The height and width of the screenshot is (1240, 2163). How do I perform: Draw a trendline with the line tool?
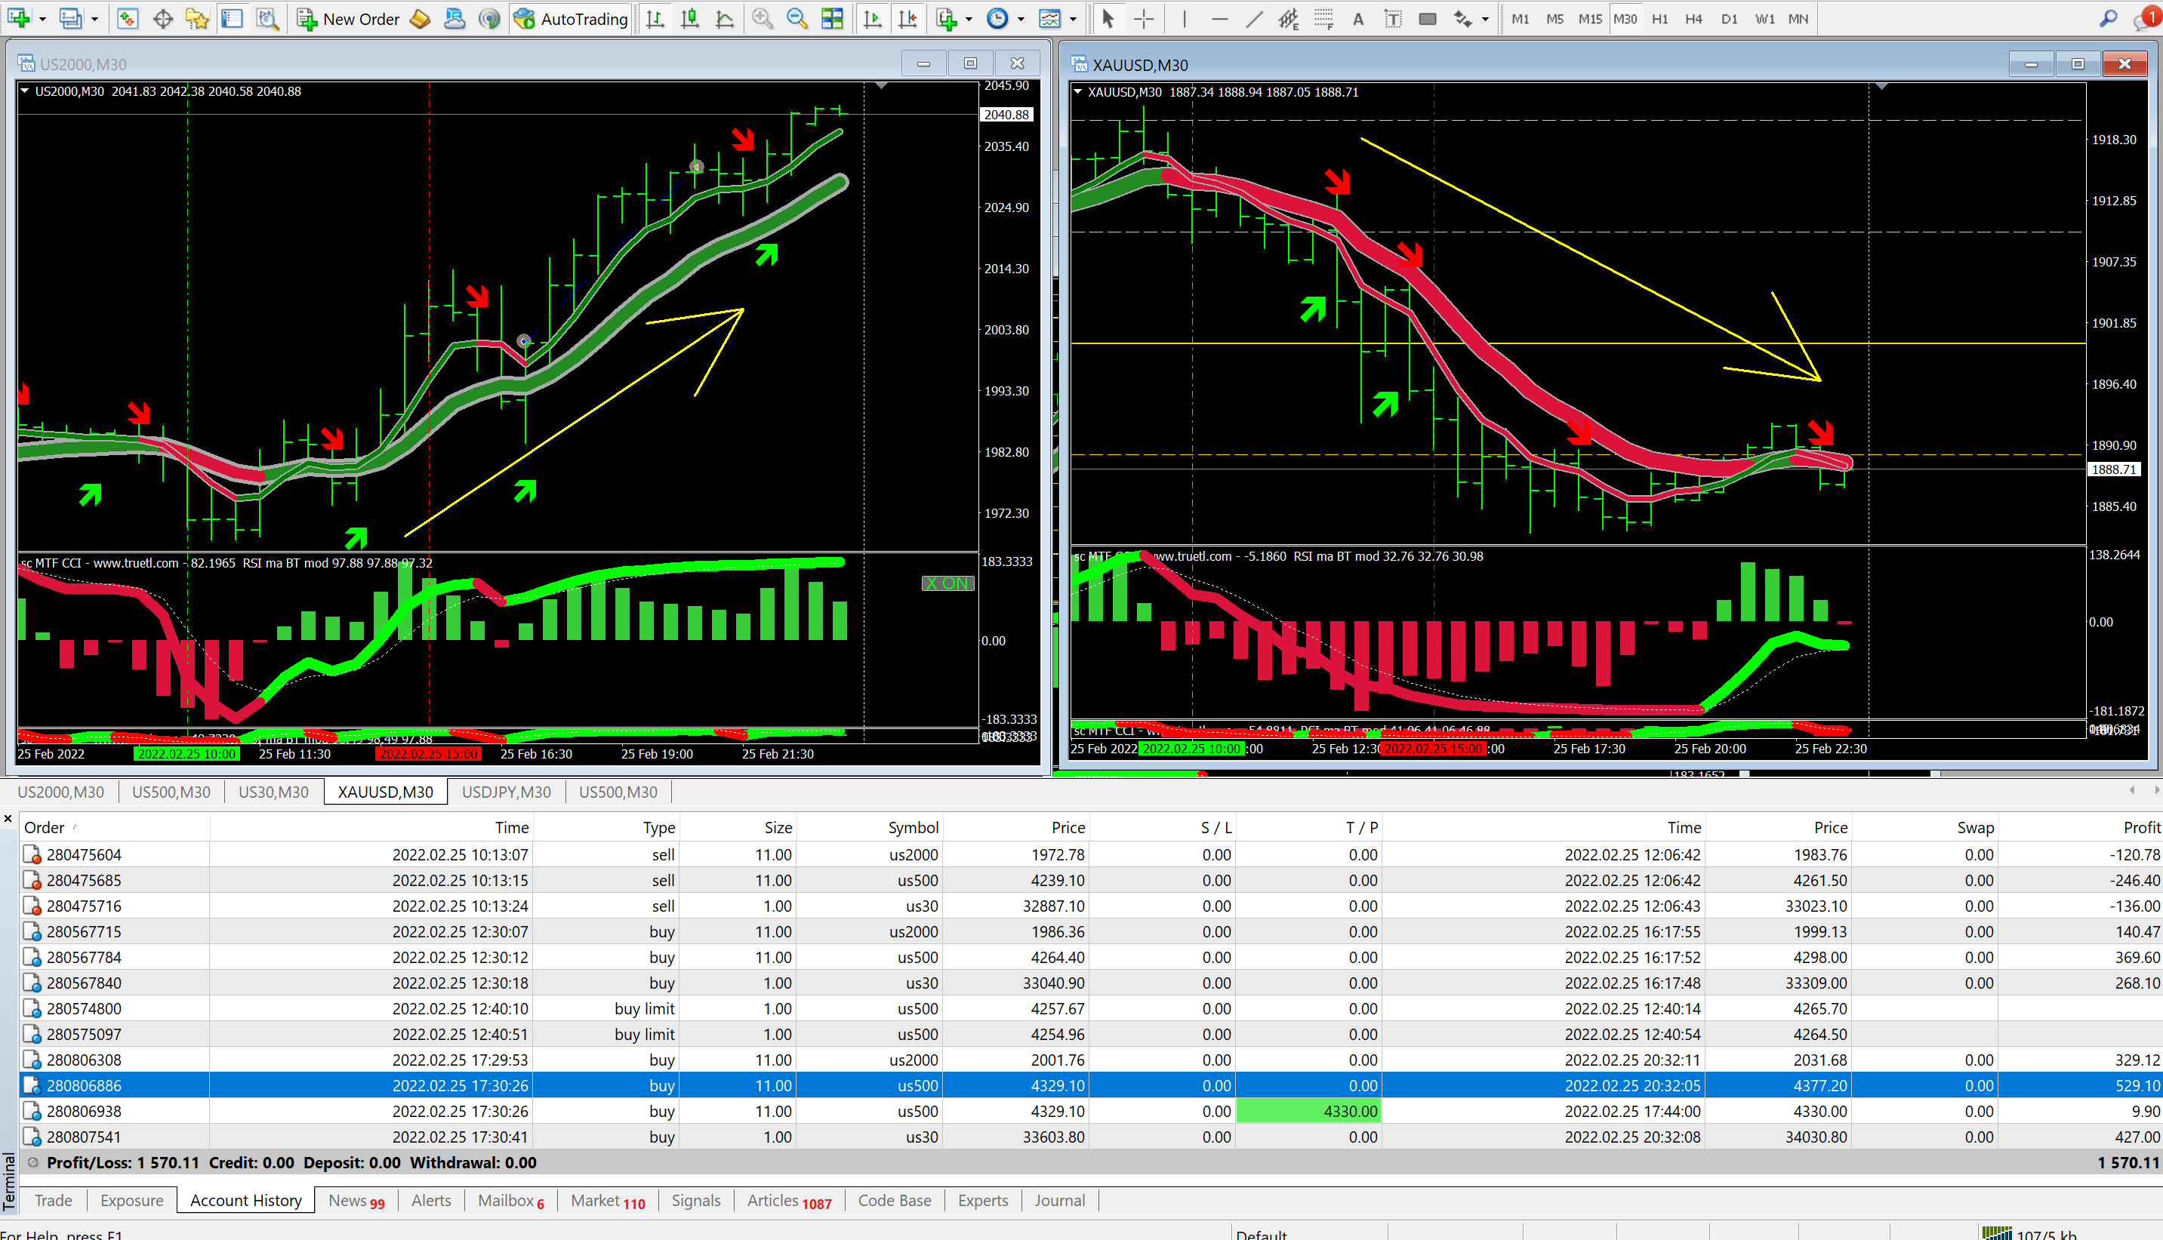coord(1254,19)
